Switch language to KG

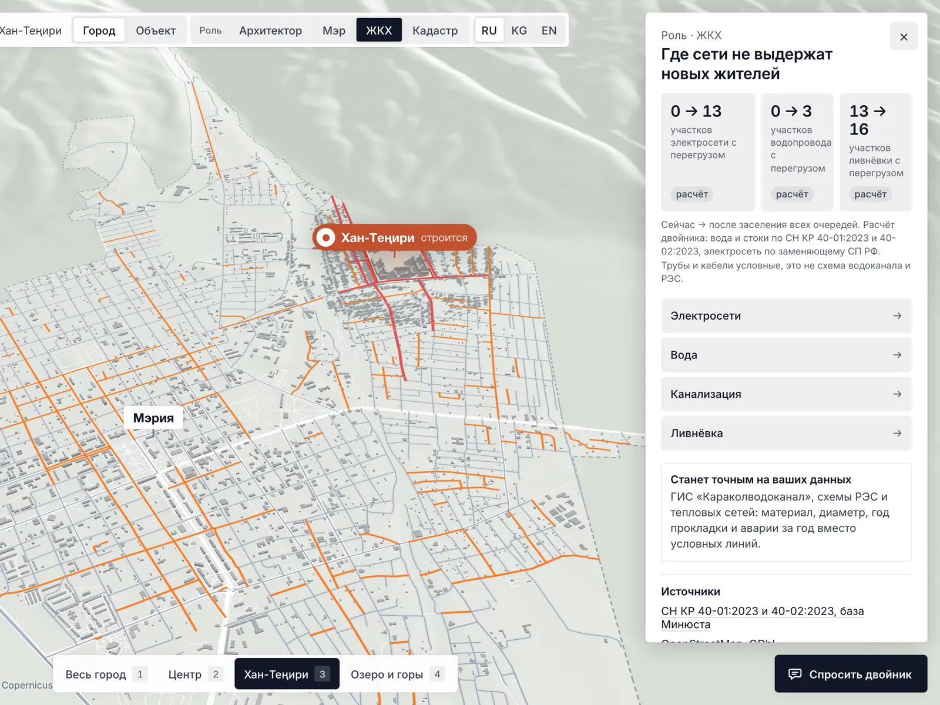click(519, 30)
